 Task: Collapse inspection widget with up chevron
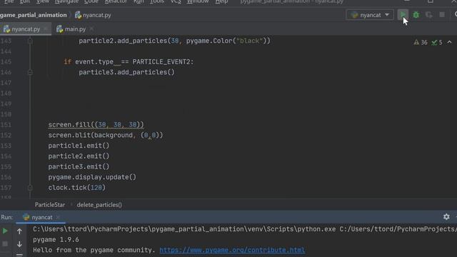pyautogui.click(x=449, y=42)
